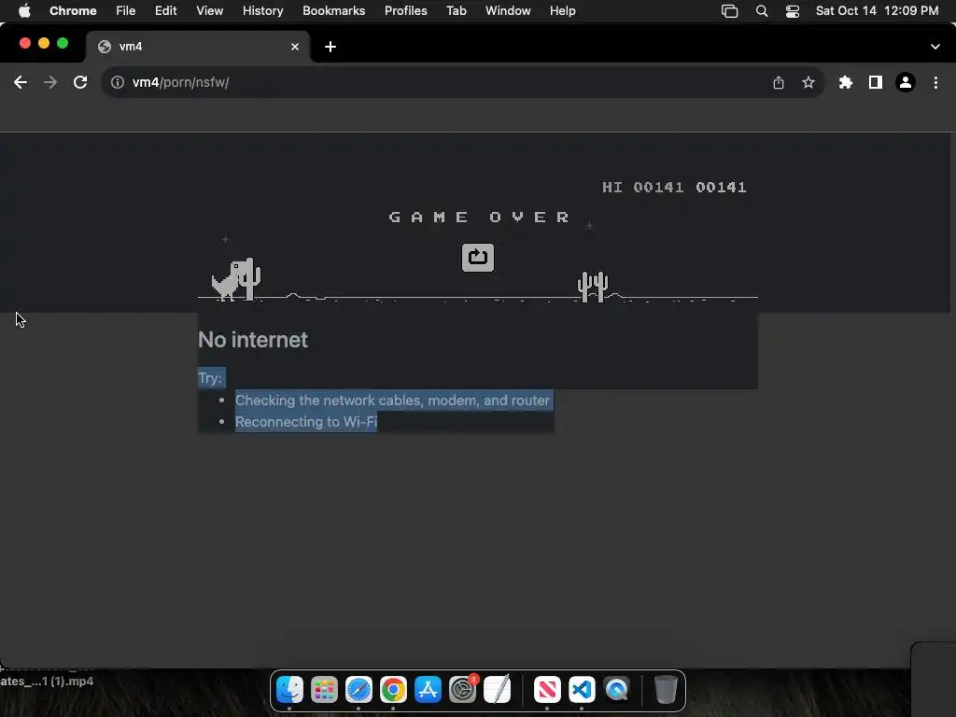Reload the current page
This screenshot has height=717, width=956.
[x=80, y=82]
